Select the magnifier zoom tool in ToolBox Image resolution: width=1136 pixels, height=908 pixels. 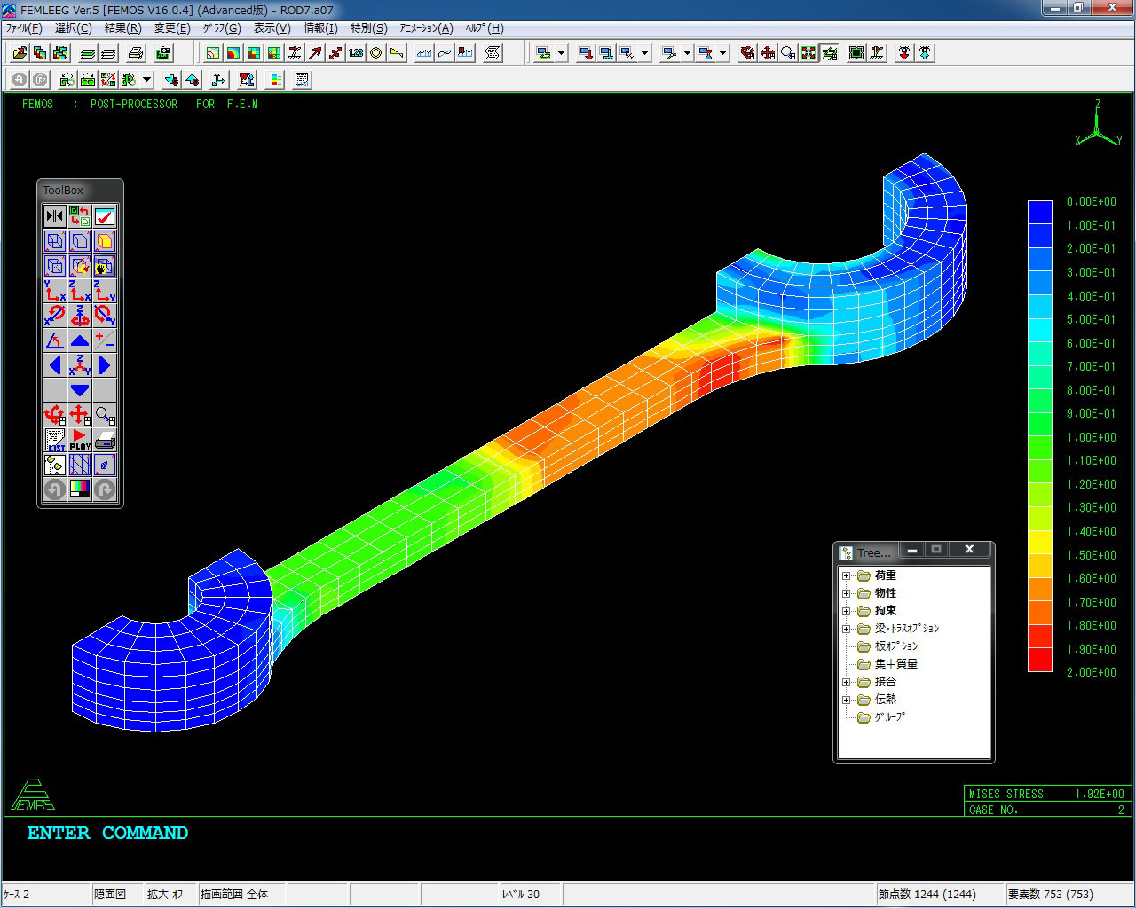pyautogui.click(x=105, y=415)
